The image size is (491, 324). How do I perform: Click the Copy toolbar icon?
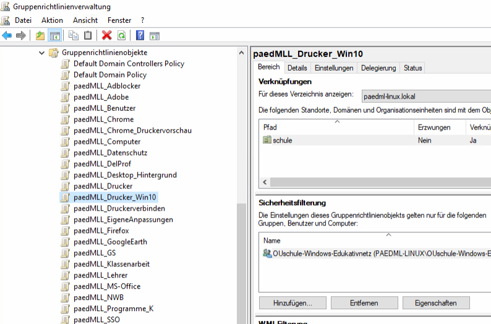coord(74,35)
